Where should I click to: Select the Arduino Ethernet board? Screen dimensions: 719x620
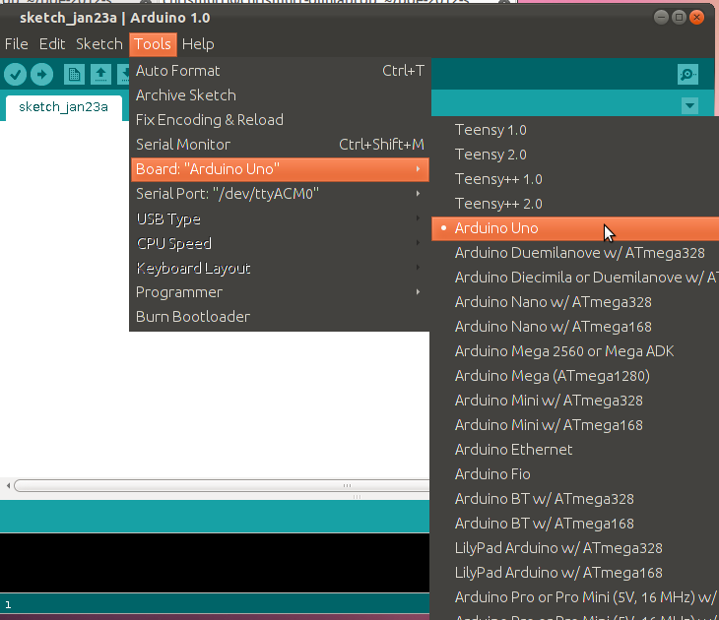click(x=575, y=450)
